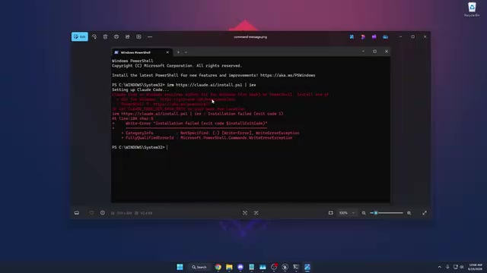This screenshot has width=487, height=273.
Task: Open File Explorer from the taskbar
Action: [x=229, y=267]
